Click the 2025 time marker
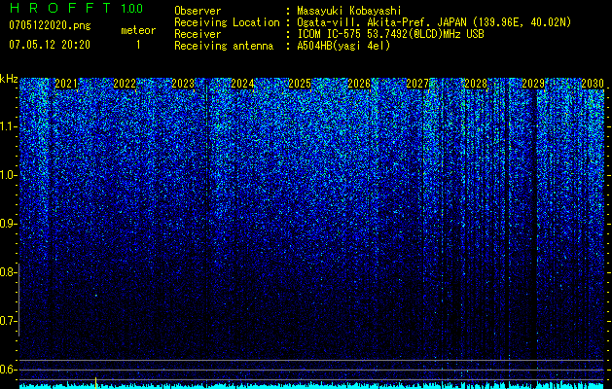Viewport: 612px width, 389px height. (300, 84)
